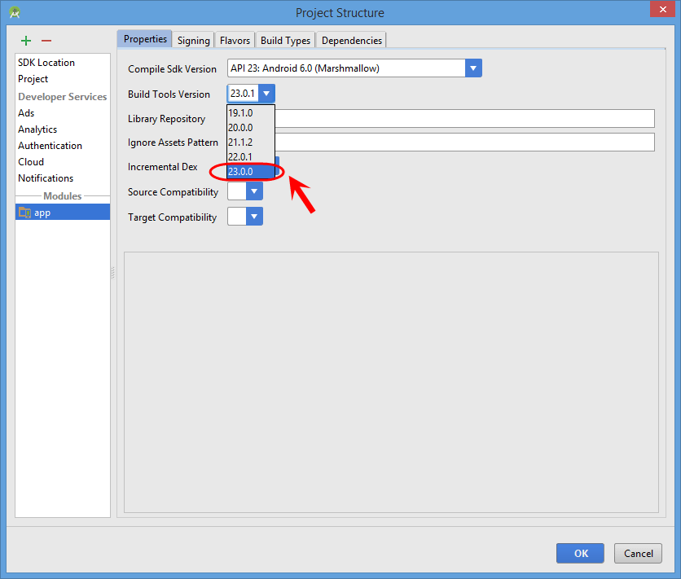The image size is (681, 579).
Task: Click the Library Repository text field
Action: [x=464, y=119]
